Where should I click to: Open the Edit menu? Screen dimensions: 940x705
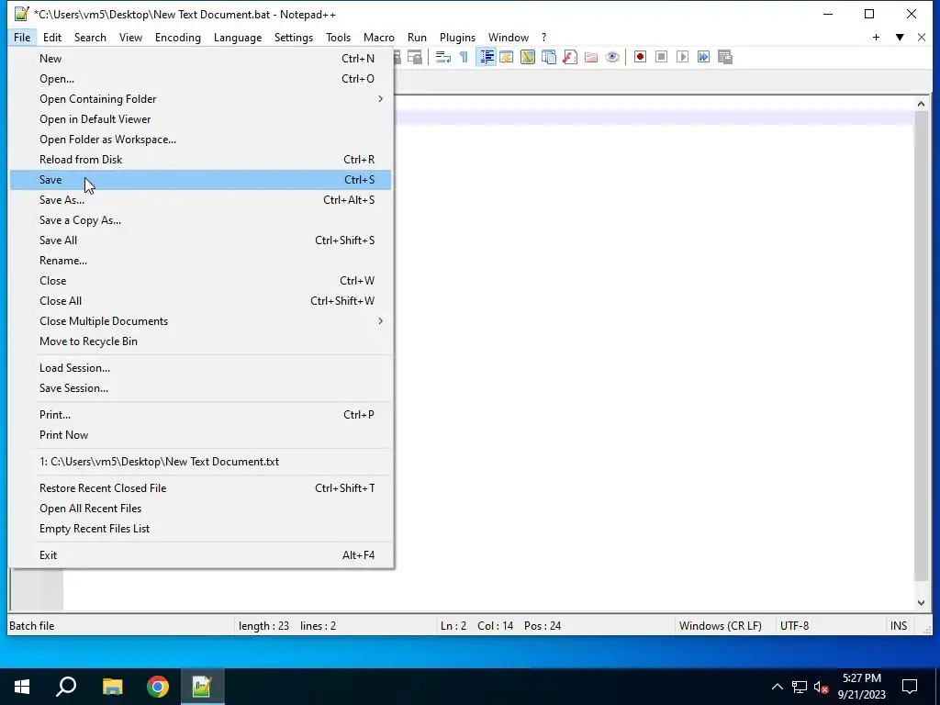point(52,37)
